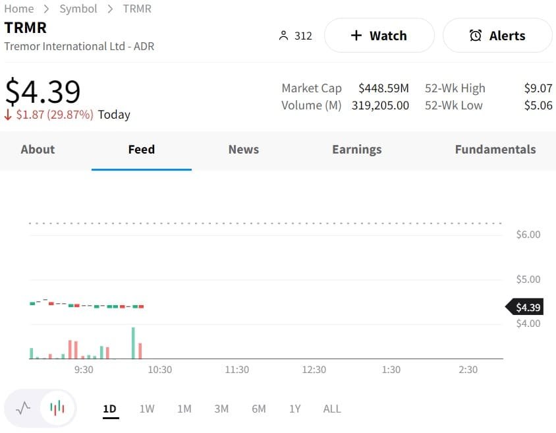Image resolution: width=556 pixels, height=433 pixels.
Task: Switch chart to 1M range
Action: click(x=184, y=409)
